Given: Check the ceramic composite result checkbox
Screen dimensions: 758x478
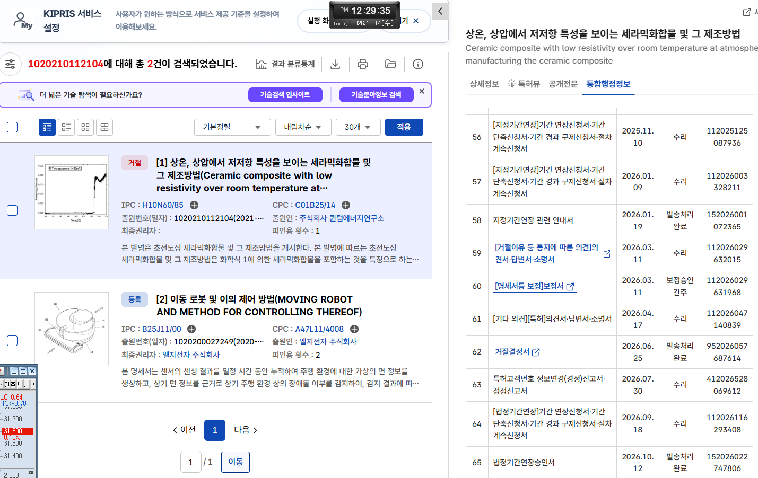Looking at the screenshot, I should (12, 210).
